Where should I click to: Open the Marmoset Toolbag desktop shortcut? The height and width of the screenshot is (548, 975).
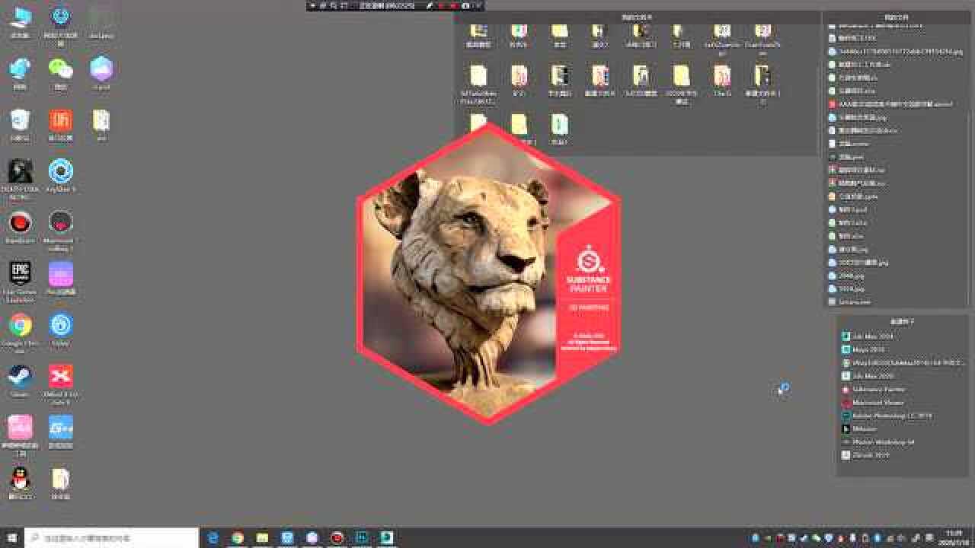tap(61, 230)
